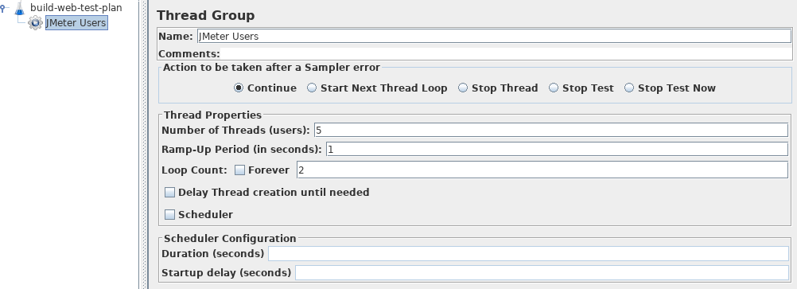Enable the Forever loop checkbox

[240, 170]
